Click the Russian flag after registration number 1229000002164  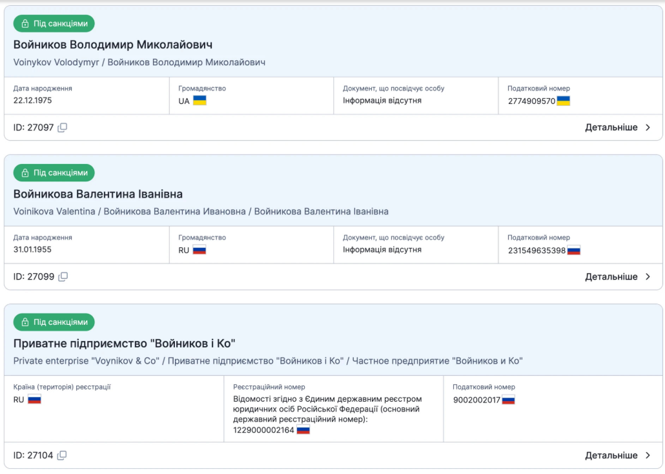pos(303,430)
